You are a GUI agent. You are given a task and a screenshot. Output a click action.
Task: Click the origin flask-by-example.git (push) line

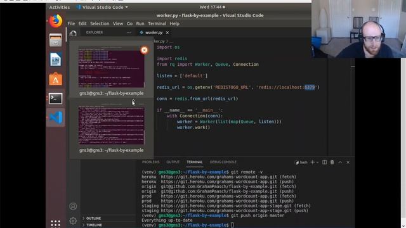pyautogui.click(x=218, y=191)
